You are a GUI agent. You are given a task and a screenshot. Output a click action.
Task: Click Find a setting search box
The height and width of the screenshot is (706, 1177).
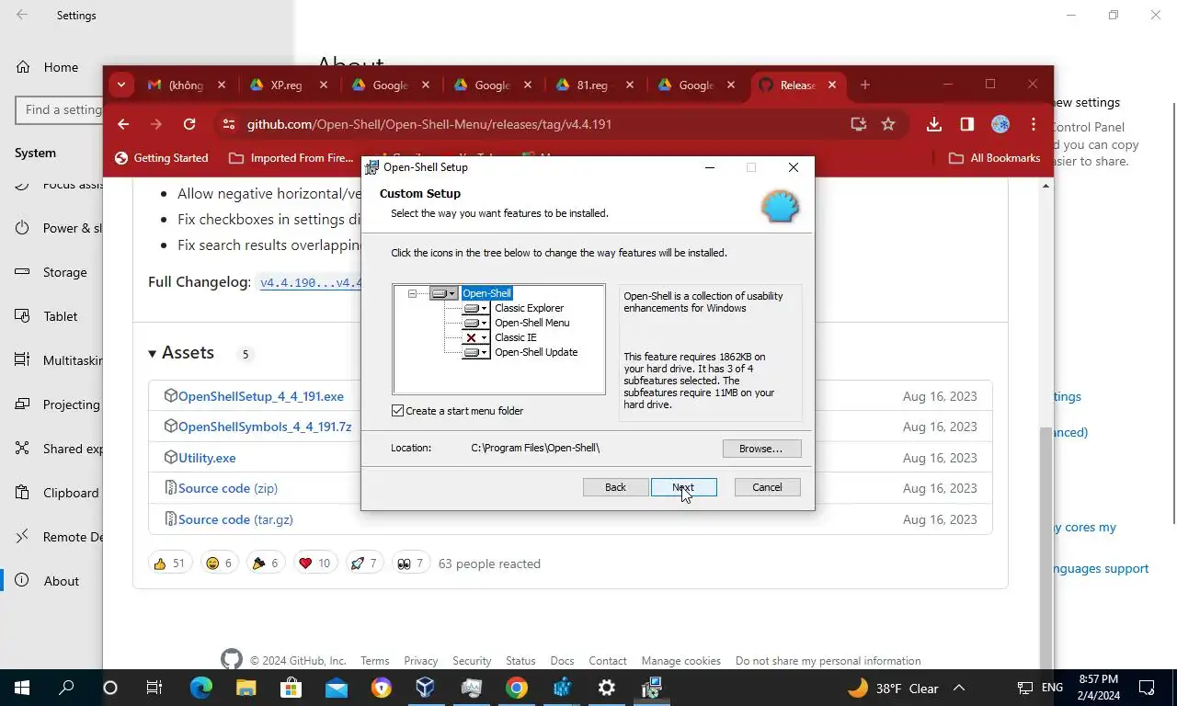(59, 109)
